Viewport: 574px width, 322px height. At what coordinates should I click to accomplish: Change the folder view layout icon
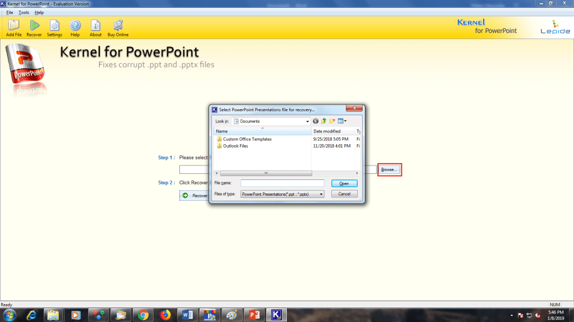(340, 121)
